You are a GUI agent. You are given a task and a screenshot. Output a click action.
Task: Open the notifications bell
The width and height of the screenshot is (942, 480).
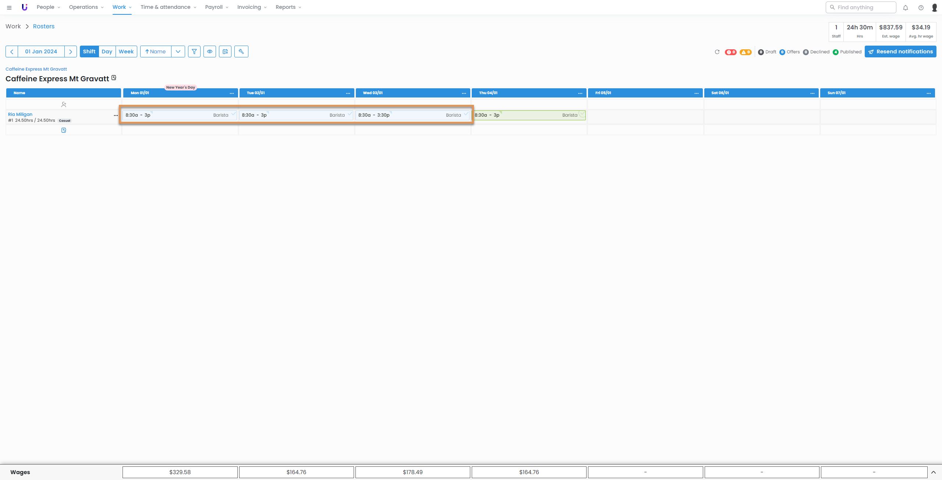pos(905,7)
